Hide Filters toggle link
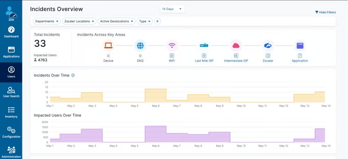This screenshot has width=348, height=159. coord(325,13)
